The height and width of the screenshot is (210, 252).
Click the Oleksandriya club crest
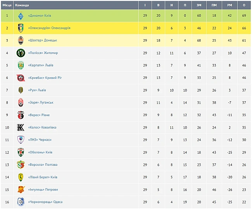coord(21,28)
